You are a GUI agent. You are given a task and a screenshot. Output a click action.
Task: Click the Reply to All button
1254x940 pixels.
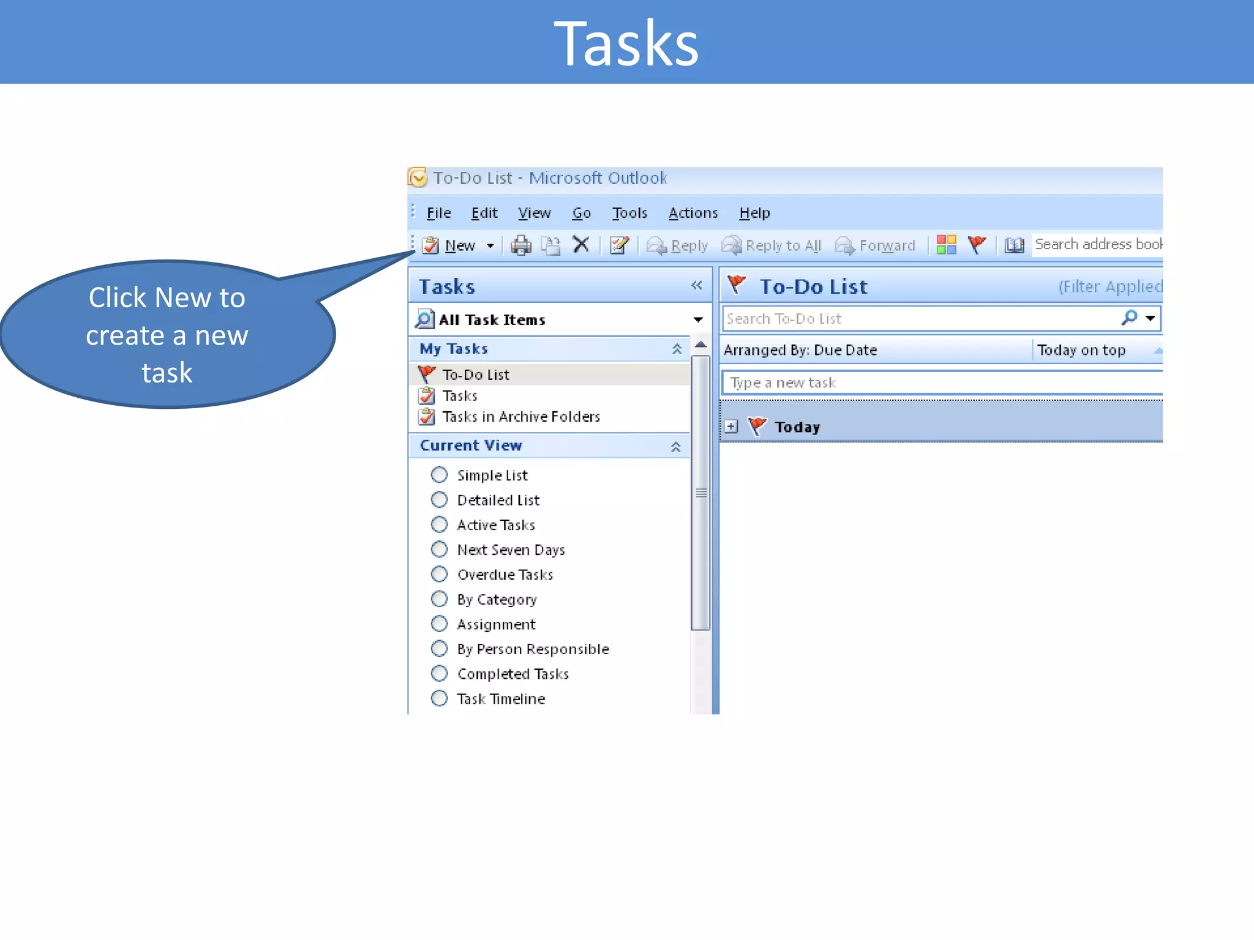[x=772, y=245]
